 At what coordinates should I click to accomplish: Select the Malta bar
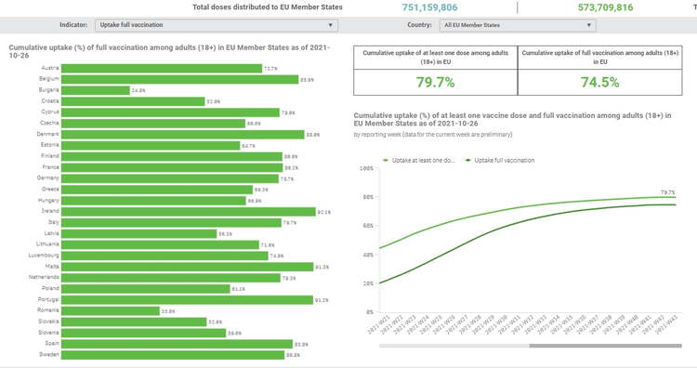click(187, 267)
